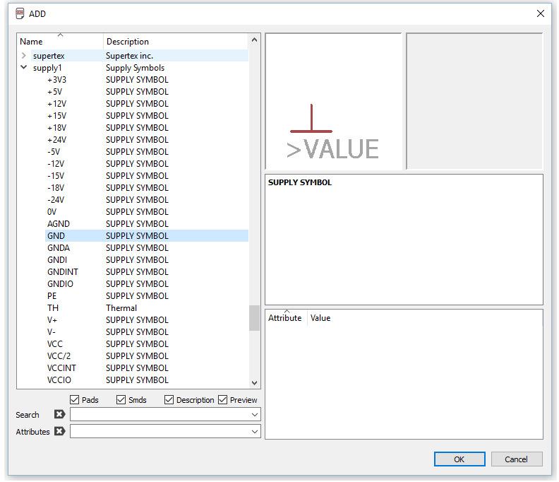Viewport: 559px width, 482px height.
Task: Clear the Attributes field with the X icon
Action: tap(59, 431)
